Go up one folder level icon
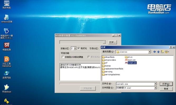 158,52
